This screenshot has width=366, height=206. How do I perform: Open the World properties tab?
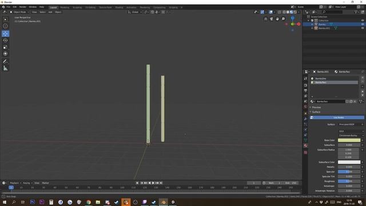[305, 107]
